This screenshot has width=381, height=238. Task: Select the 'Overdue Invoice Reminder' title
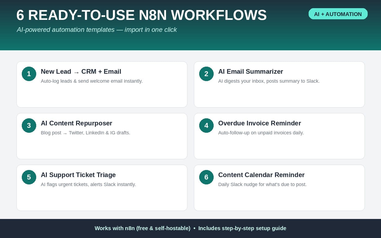coord(260,123)
